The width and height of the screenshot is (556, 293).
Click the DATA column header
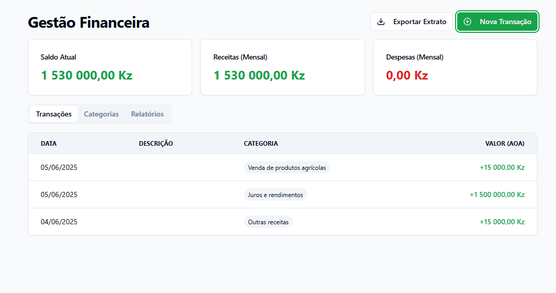(48, 144)
